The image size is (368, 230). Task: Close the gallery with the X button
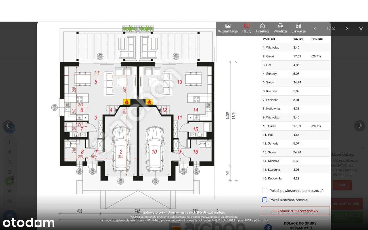[x=361, y=29]
